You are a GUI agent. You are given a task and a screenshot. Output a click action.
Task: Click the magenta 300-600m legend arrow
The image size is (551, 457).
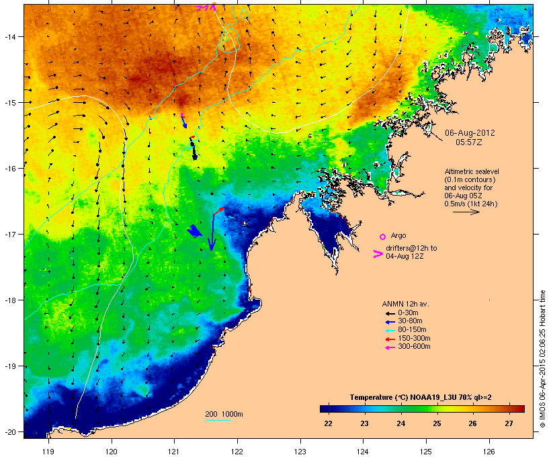click(390, 347)
